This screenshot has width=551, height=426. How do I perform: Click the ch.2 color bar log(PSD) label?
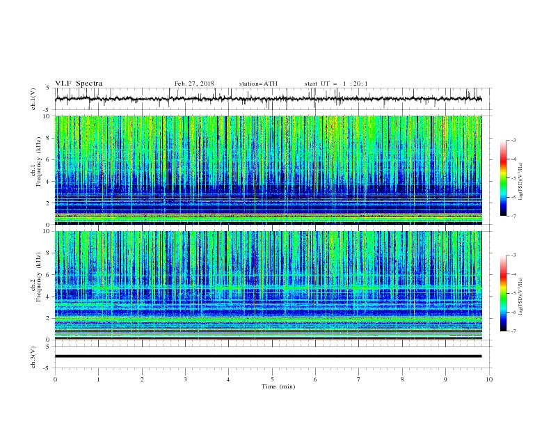(520, 297)
